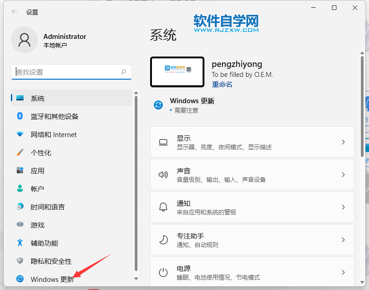Go back using the back arrow

tap(14, 11)
